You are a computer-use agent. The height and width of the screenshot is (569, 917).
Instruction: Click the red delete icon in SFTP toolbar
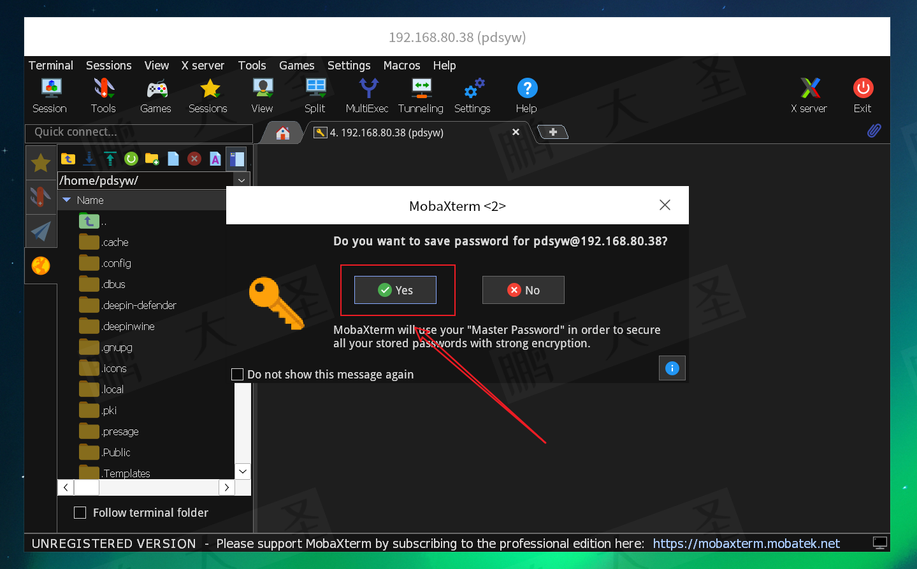pyautogui.click(x=194, y=159)
